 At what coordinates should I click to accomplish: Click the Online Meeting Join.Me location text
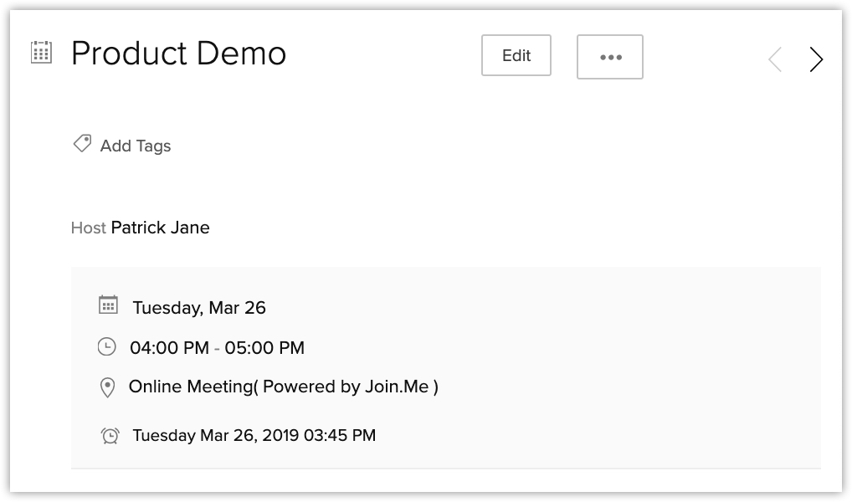(x=284, y=387)
